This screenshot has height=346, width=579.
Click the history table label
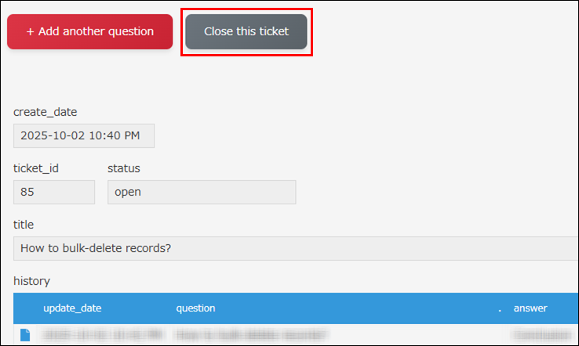(31, 280)
